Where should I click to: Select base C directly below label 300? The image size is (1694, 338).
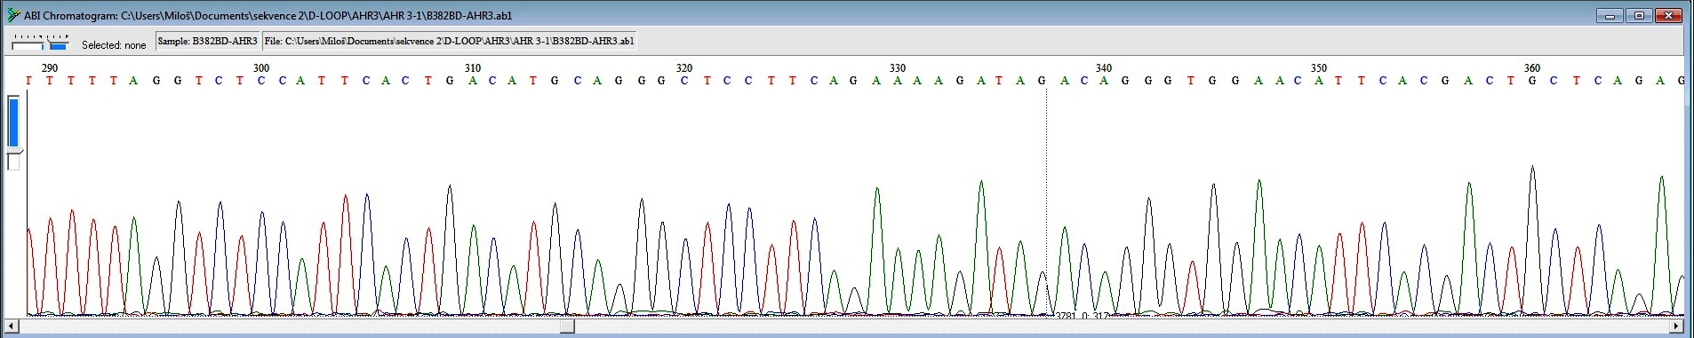(x=261, y=81)
